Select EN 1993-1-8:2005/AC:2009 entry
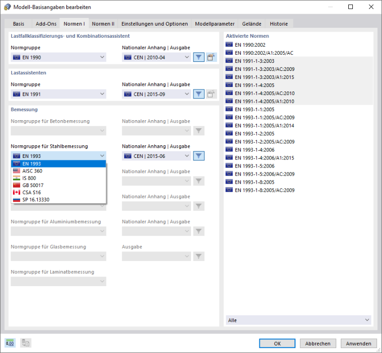The height and width of the screenshot is (353, 382). tap(299, 190)
